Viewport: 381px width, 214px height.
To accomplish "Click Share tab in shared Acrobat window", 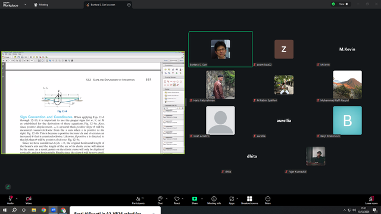I will [182, 61].
